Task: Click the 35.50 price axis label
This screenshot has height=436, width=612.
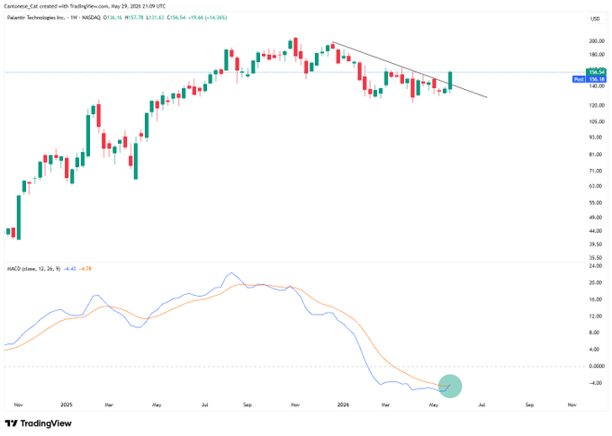Action: point(598,258)
